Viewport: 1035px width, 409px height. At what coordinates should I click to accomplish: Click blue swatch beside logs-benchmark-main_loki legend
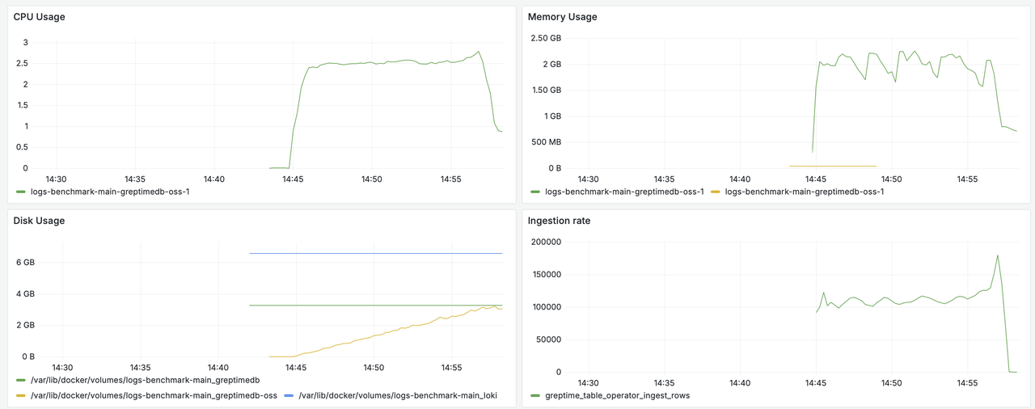coord(289,396)
